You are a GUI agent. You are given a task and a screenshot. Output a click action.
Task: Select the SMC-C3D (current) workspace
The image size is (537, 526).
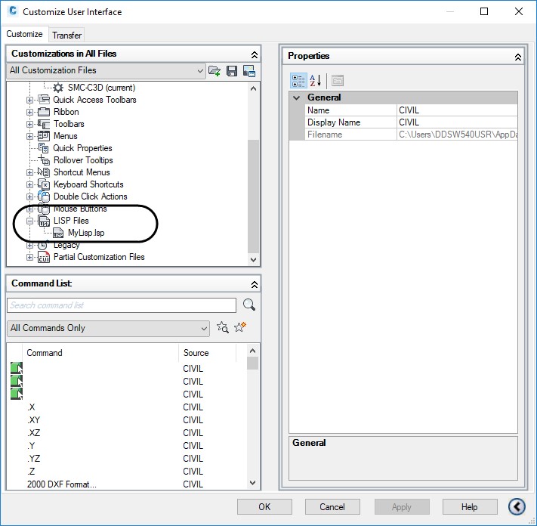(x=101, y=88)
